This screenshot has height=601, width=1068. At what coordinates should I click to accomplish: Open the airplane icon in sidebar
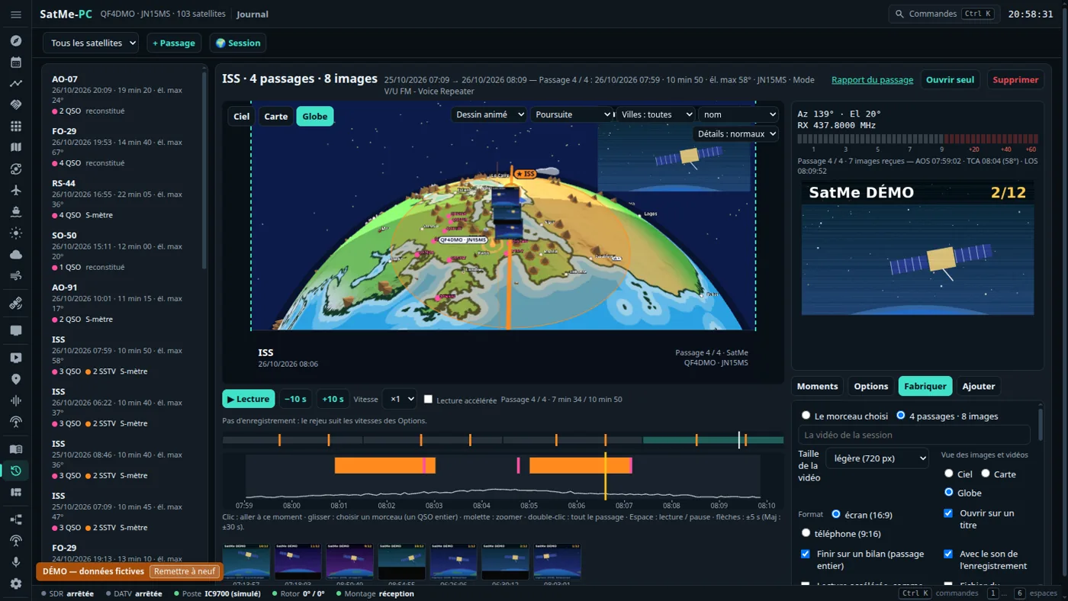point(16,191)
